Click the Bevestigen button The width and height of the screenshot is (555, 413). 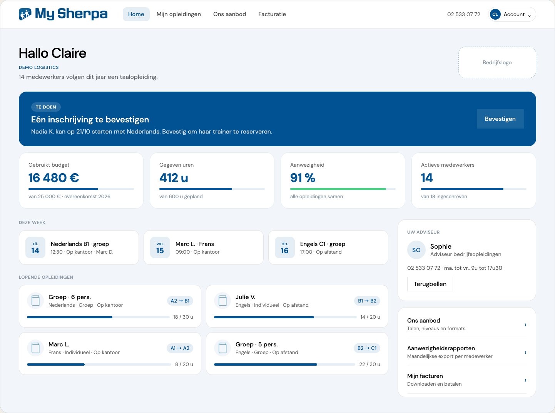click(x=500, y=119)
